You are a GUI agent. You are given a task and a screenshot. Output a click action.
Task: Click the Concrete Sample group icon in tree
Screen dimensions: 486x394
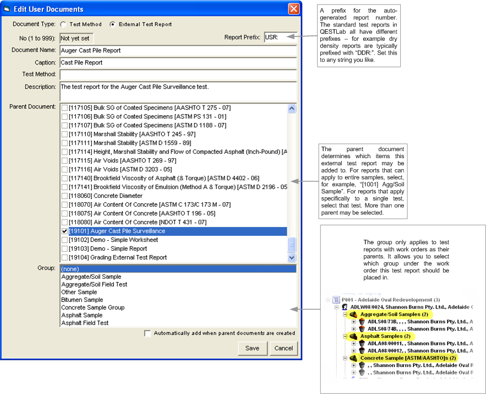click(353, 358)
